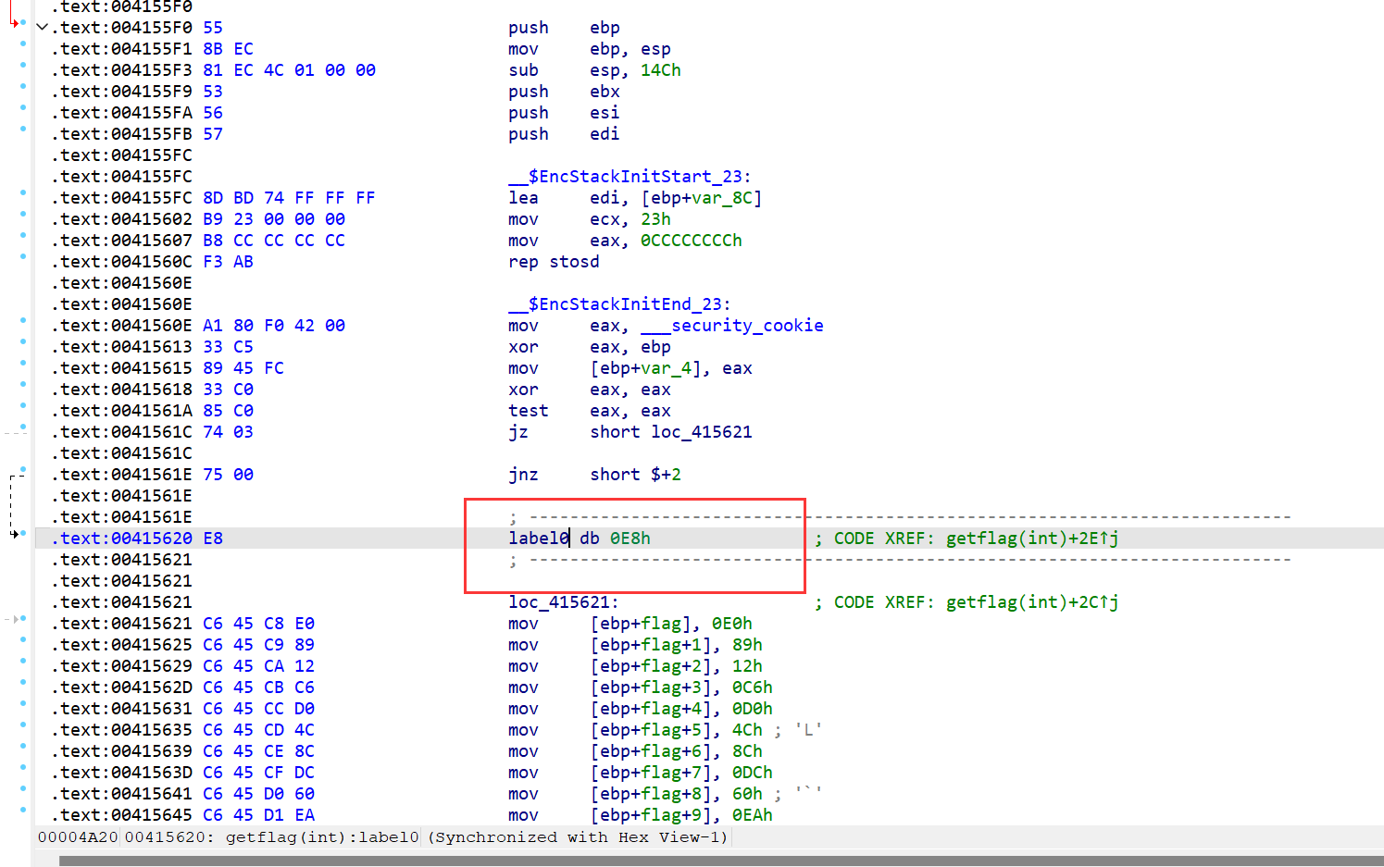
Task: Select opcode bytes 75 00 at 0041561E
Action: click(228, 475)
